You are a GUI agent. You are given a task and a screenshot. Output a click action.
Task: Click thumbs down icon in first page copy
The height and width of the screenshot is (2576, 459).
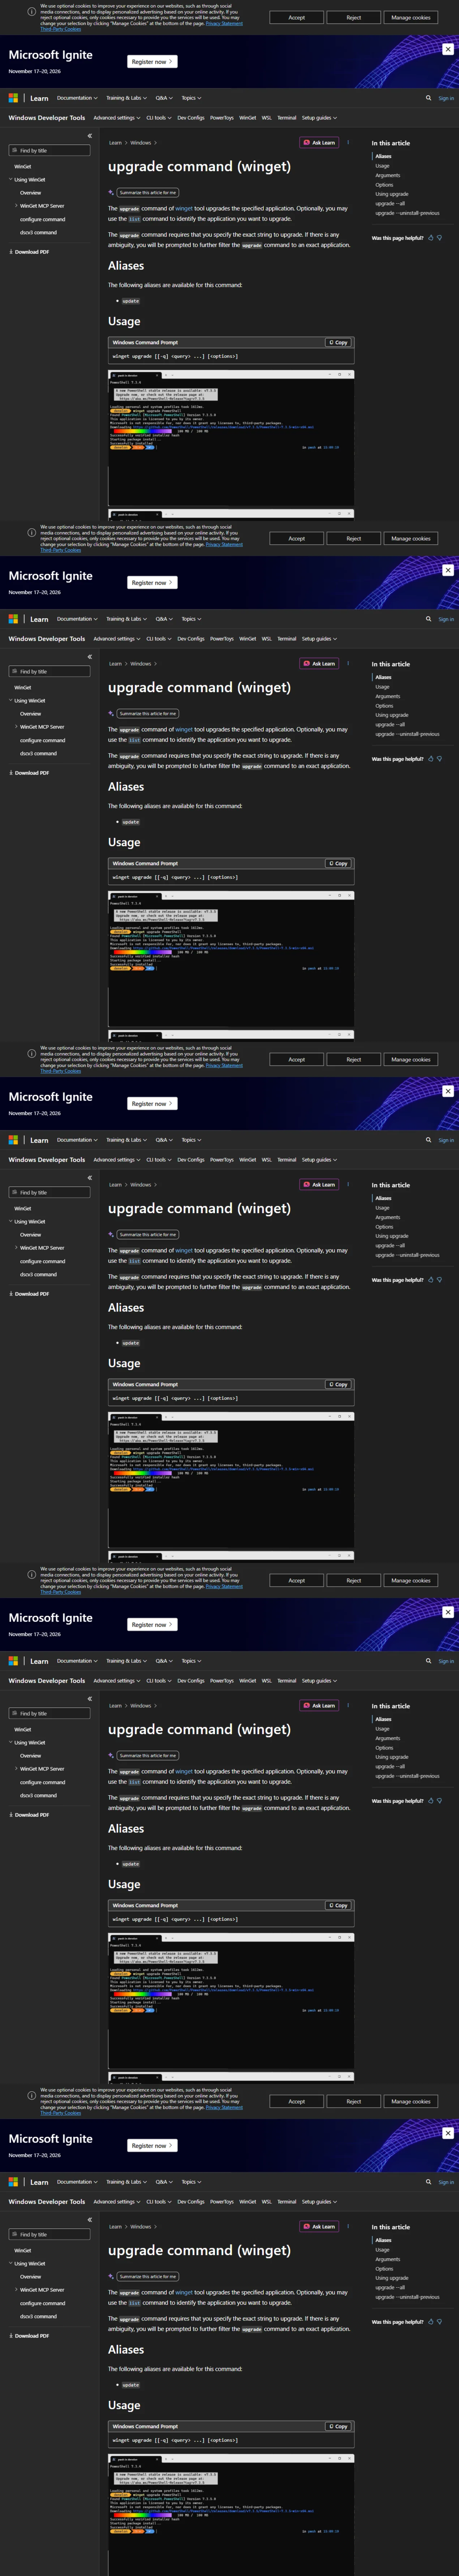pyautogui.click(x=440, y=238)
